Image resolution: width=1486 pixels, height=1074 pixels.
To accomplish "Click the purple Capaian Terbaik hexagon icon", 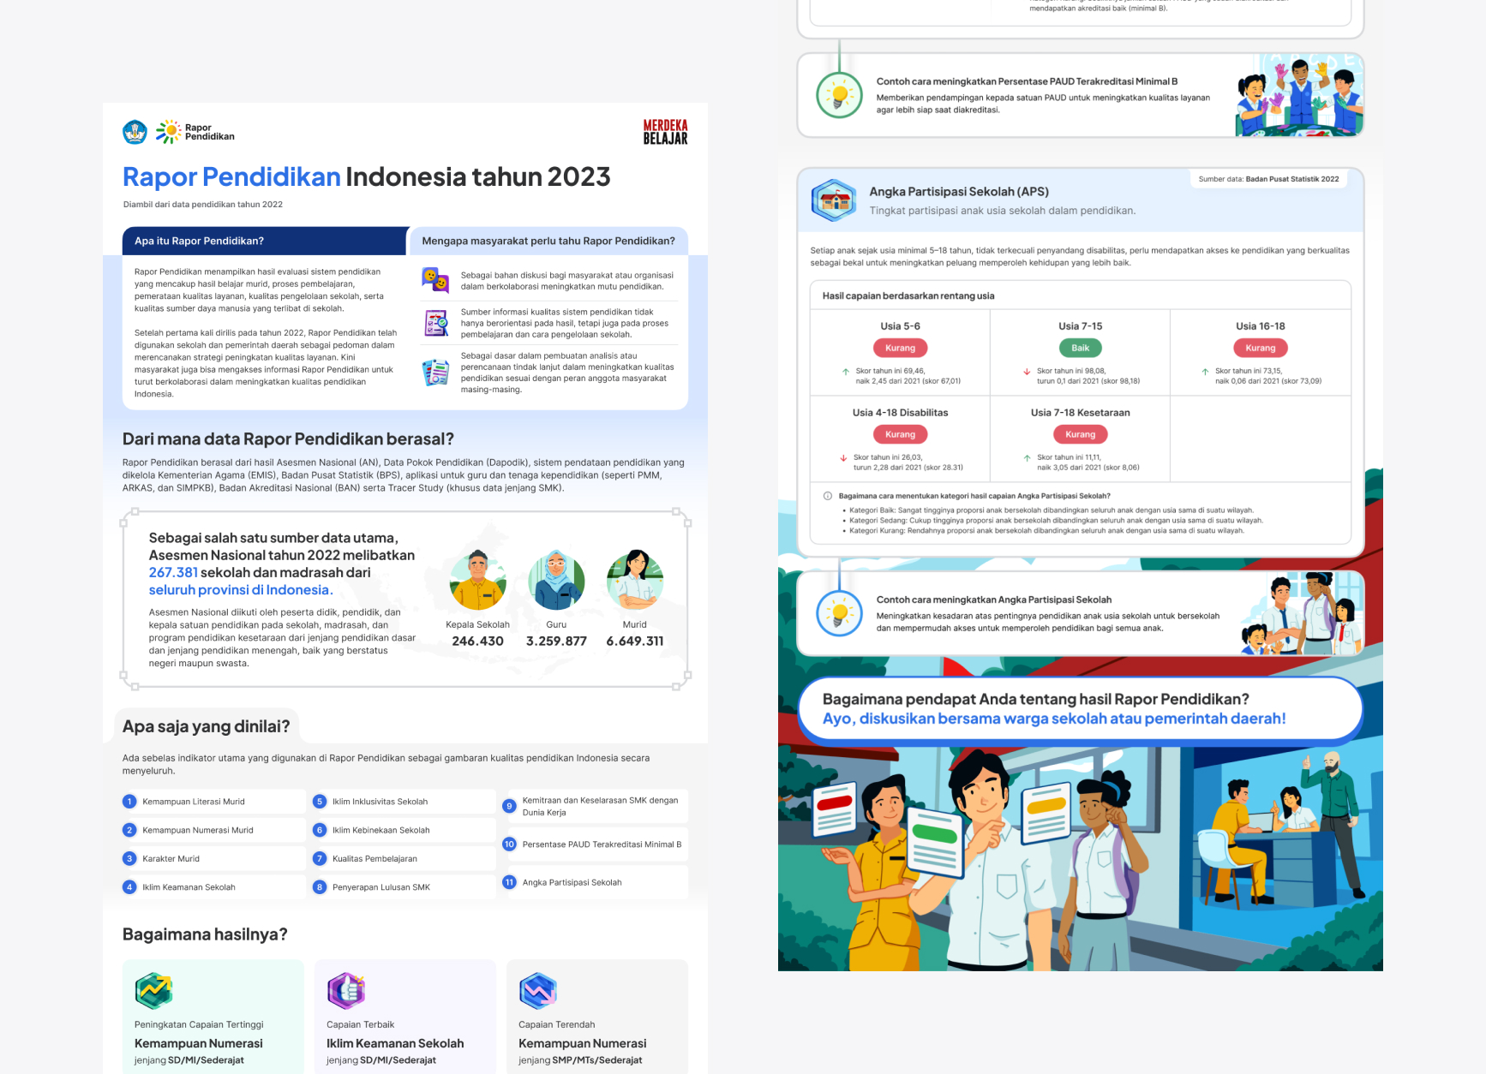I will (x=345, y=991).
